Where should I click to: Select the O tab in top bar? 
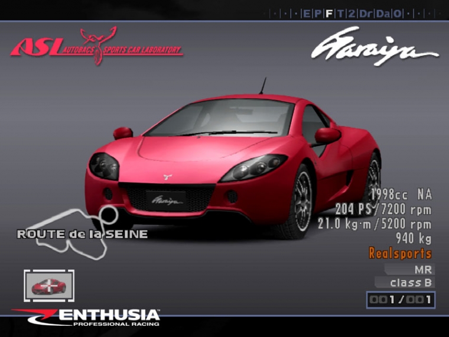[x=398, y=14]
